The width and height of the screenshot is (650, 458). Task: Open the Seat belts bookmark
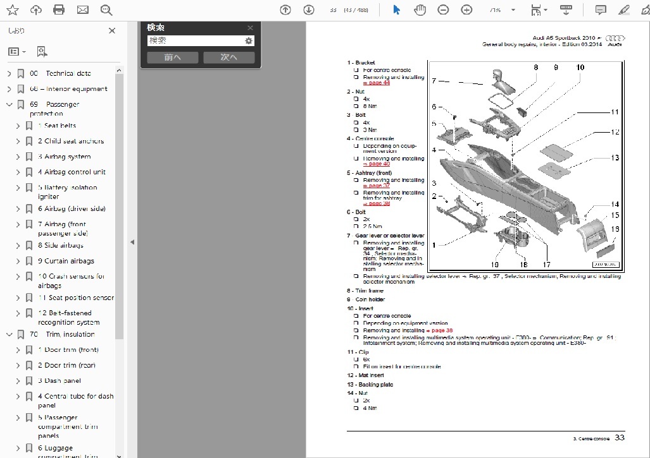pos(57,126)
